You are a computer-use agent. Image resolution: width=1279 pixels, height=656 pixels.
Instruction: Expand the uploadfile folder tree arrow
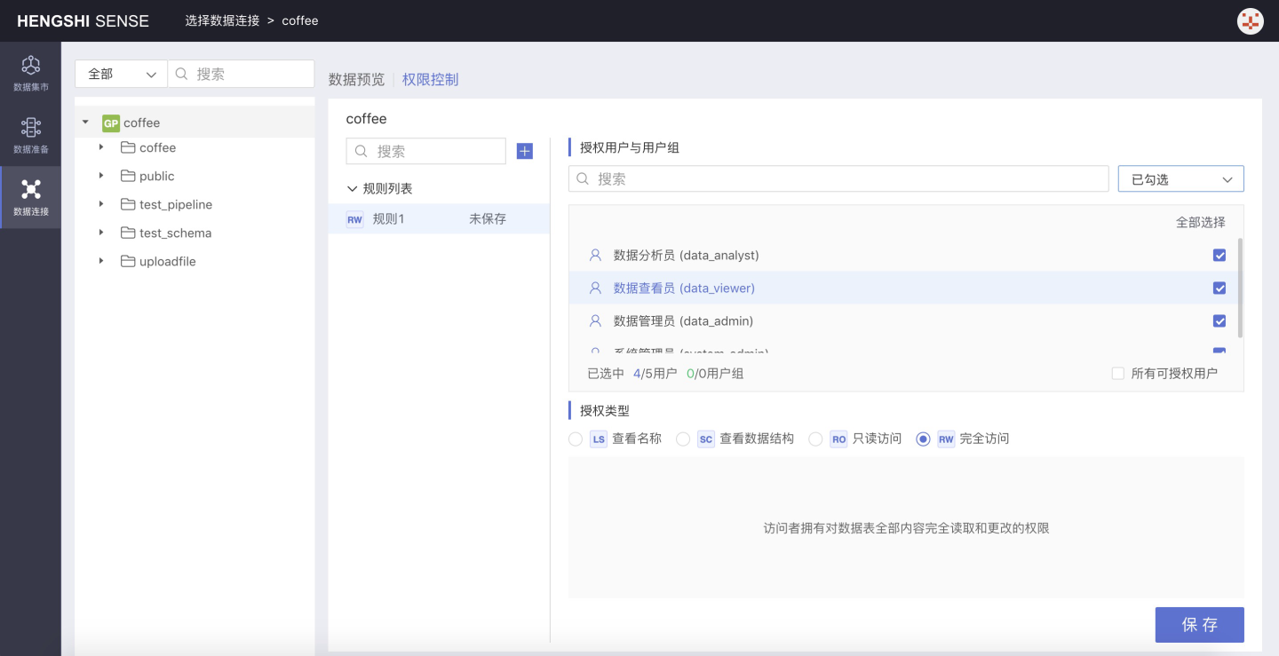[101, 262]
